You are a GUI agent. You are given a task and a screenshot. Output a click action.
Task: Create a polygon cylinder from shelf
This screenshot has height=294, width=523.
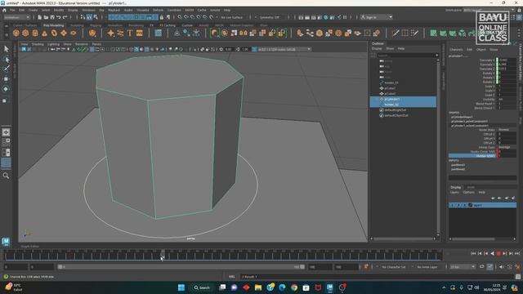click(x=35, y=33)
